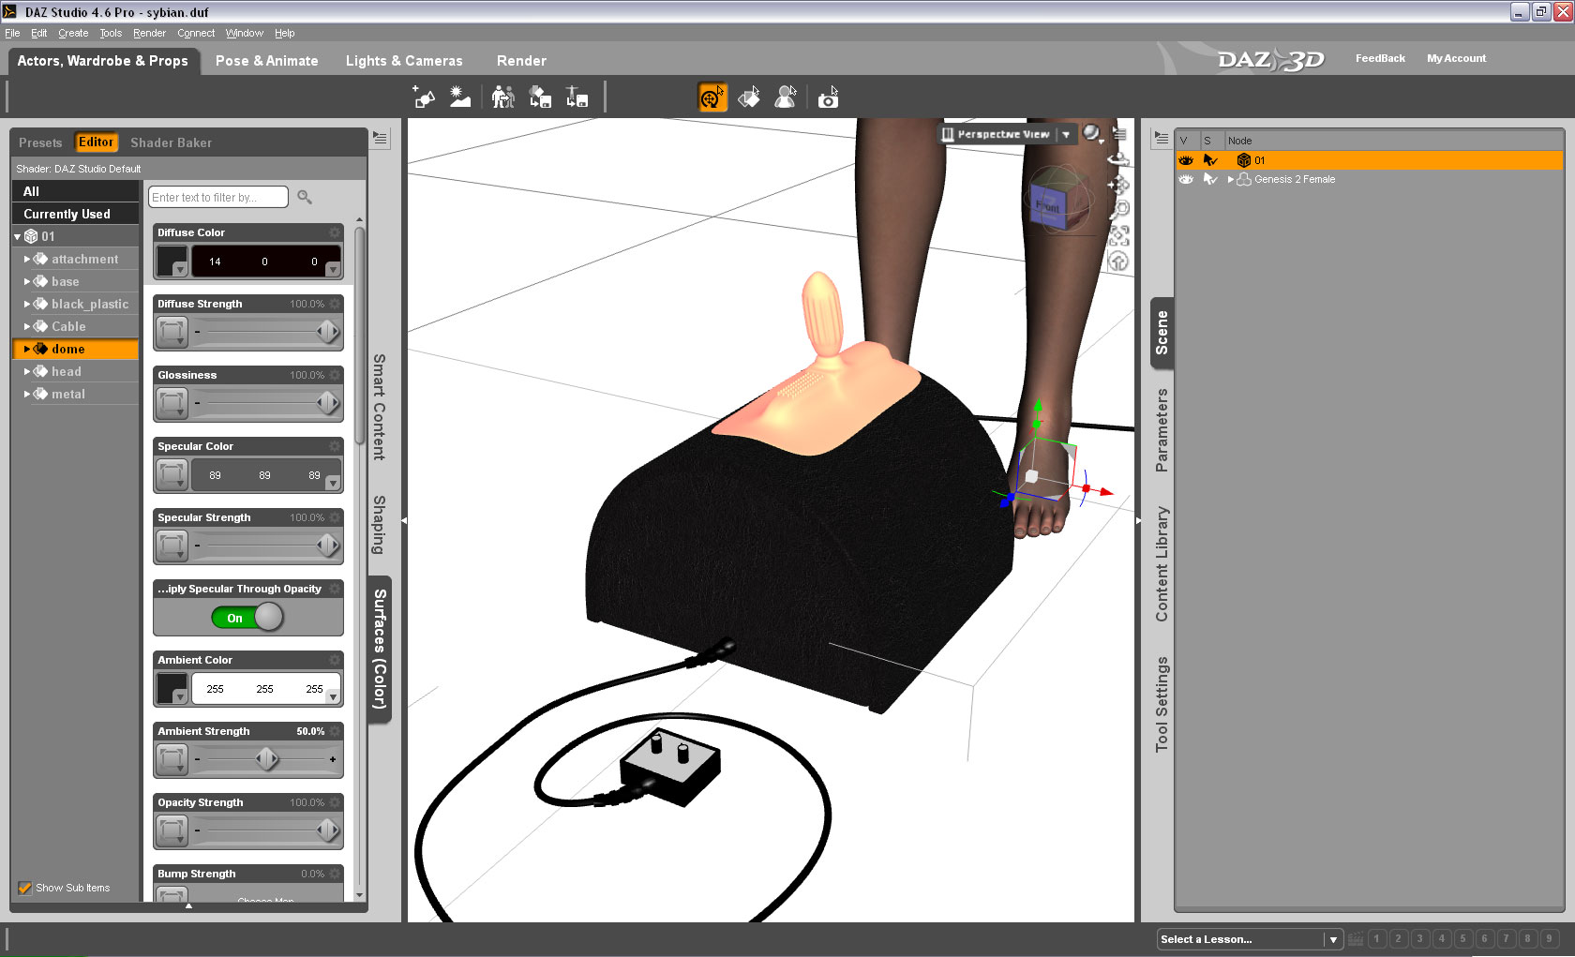Switch to Lights & Cameras activity tab
Viewport: 1575px width, 957px height.
click(404, 61)
